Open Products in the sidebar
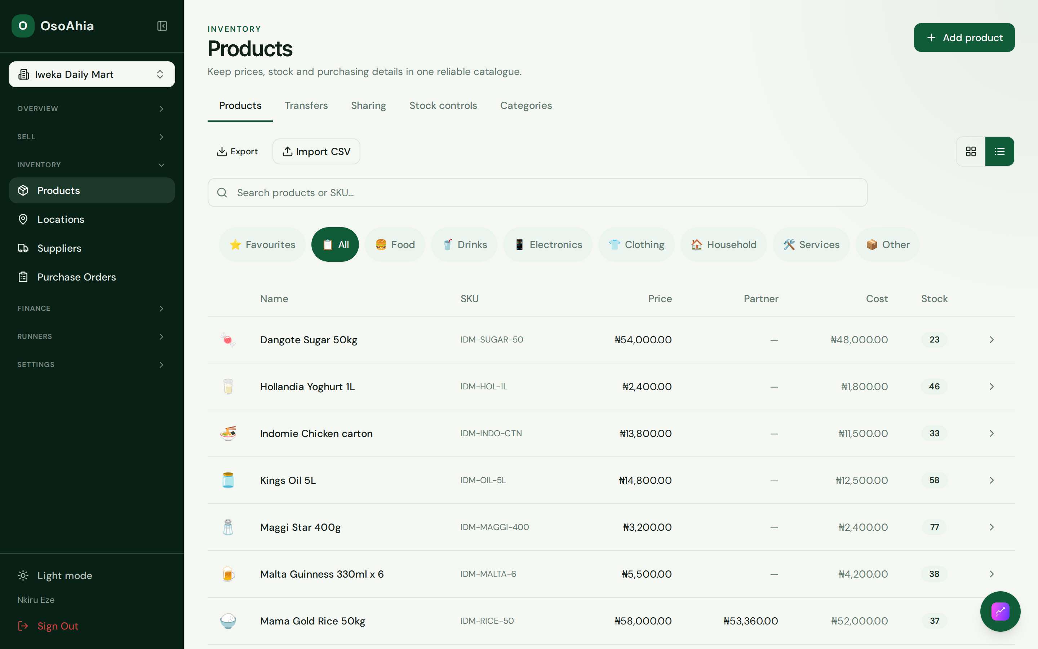The width and height of the screenshot is (1038, 649). point(92,191)
